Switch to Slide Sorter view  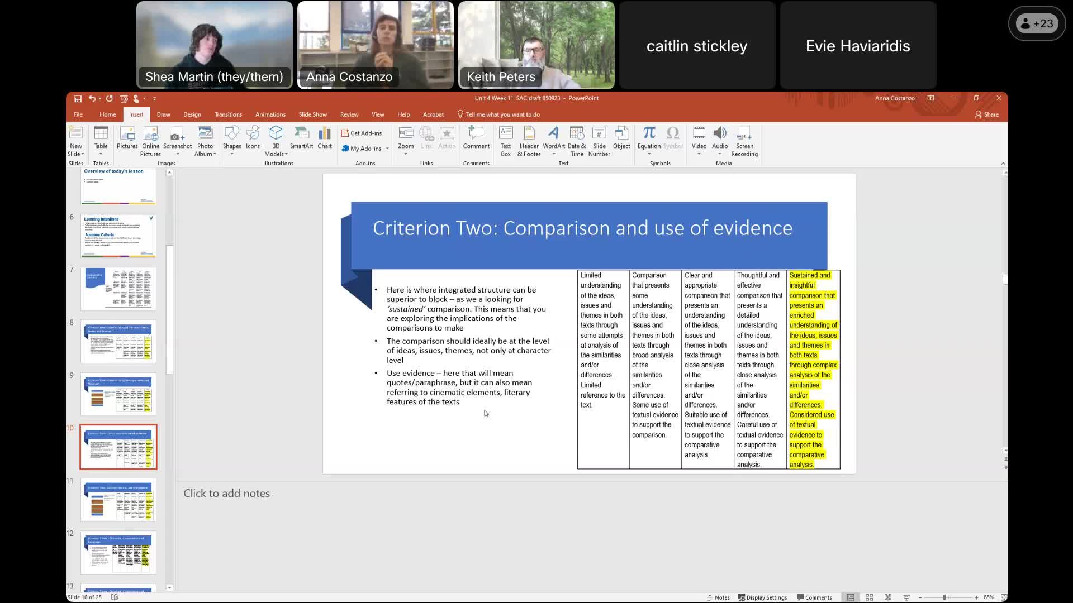(x=870, y=597)
